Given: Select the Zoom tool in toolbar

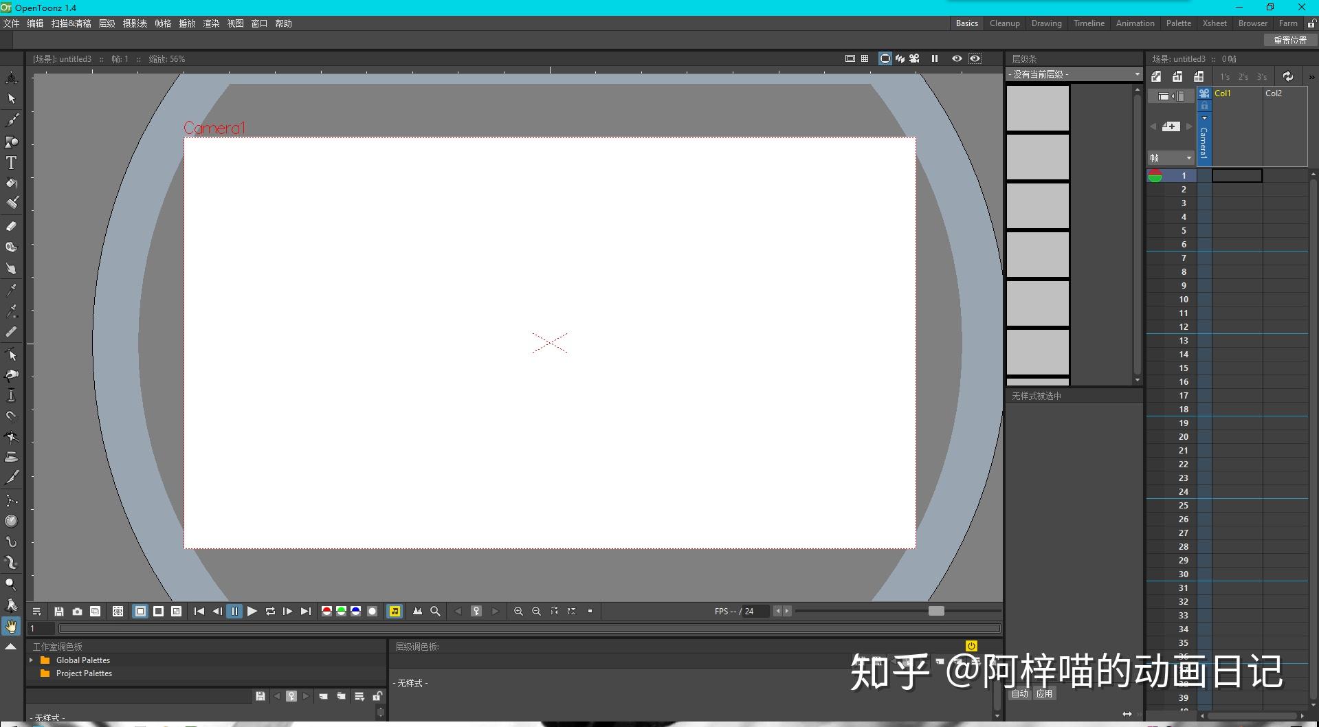Looking at the screenshot, I should click(11, 584).
